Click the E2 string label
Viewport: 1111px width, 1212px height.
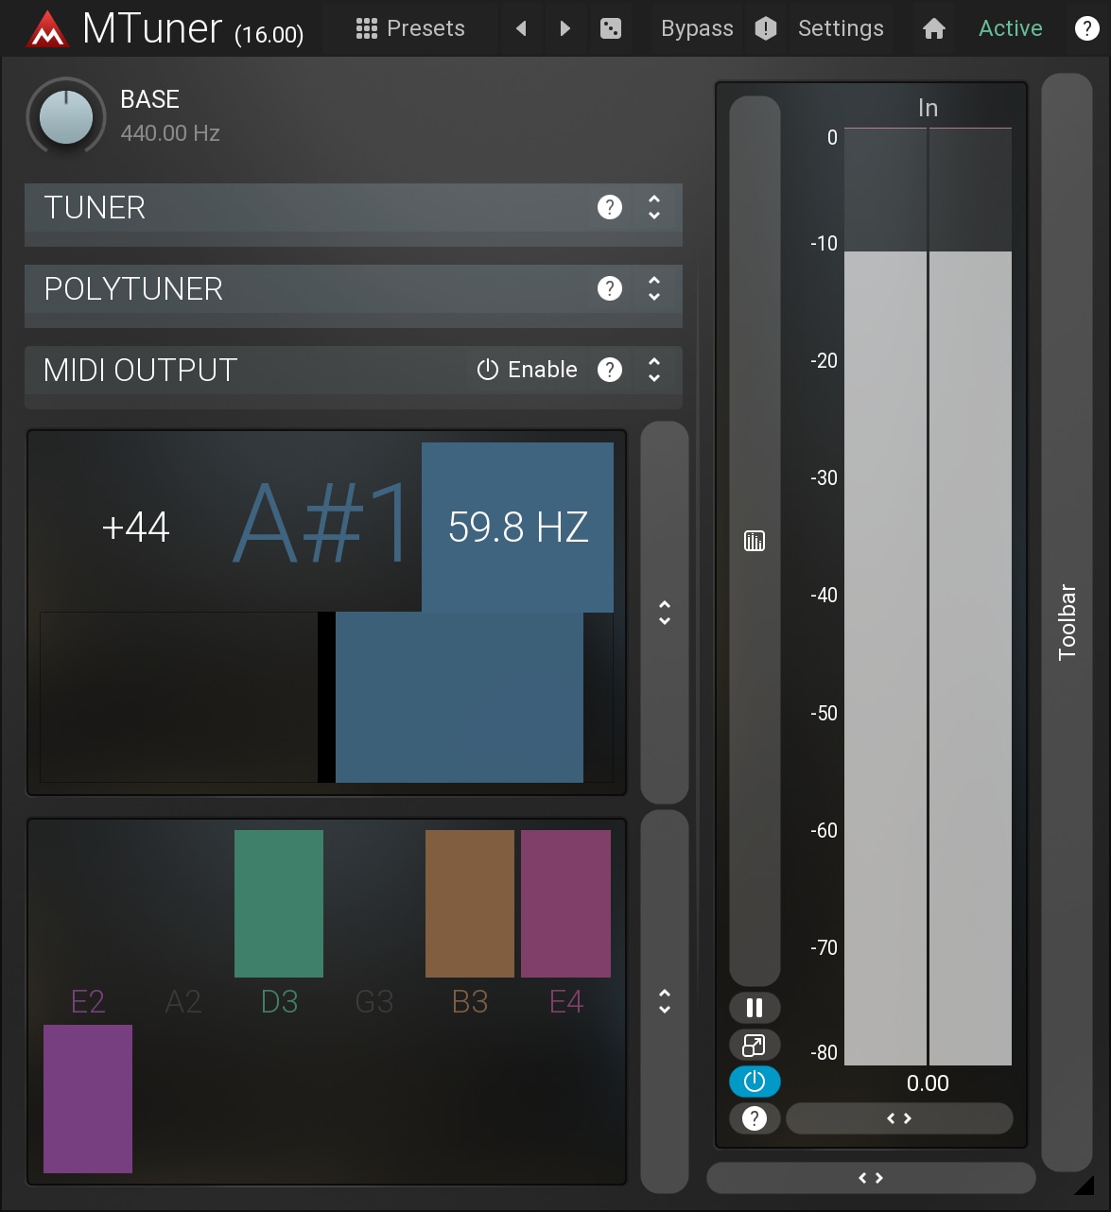(88, 1001)
